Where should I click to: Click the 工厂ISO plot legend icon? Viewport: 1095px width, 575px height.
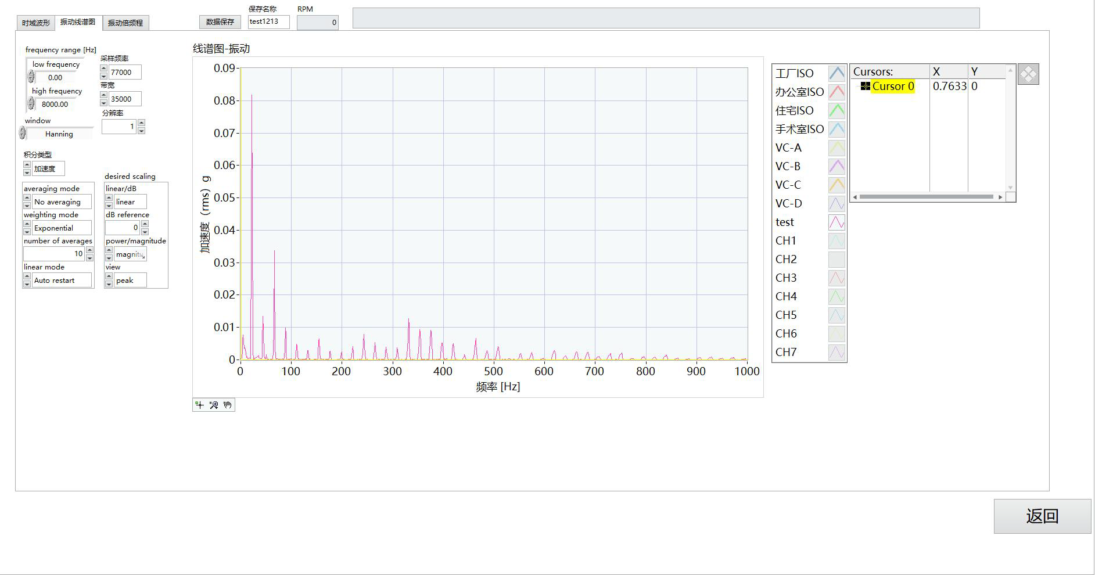[x=836, y=73]
